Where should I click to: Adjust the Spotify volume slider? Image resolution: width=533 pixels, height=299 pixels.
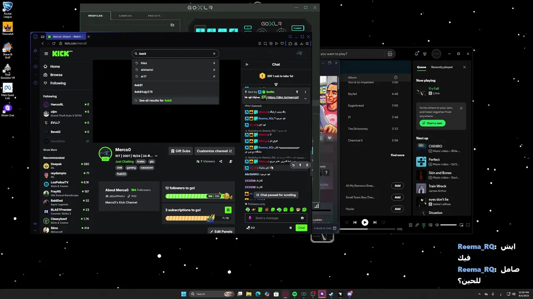tap(448, 225)
